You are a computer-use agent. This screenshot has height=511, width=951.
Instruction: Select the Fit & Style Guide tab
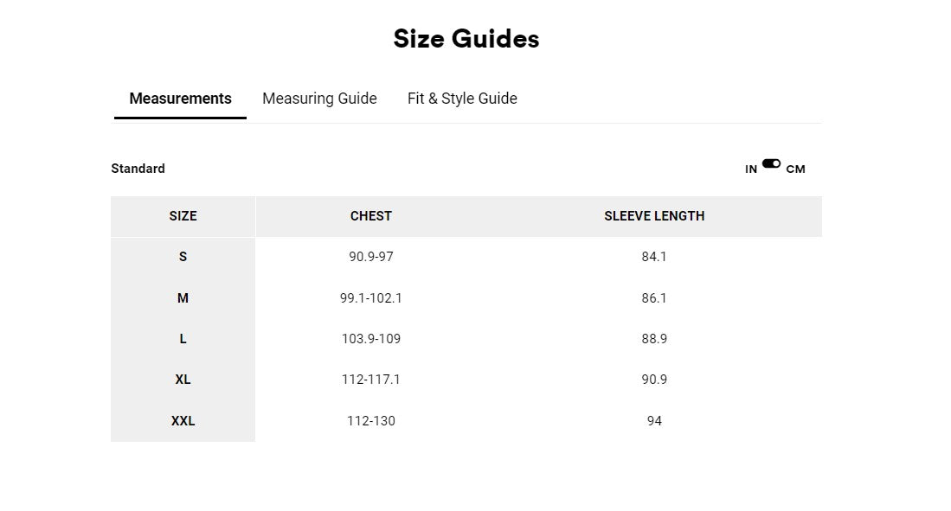coord(462,99)
